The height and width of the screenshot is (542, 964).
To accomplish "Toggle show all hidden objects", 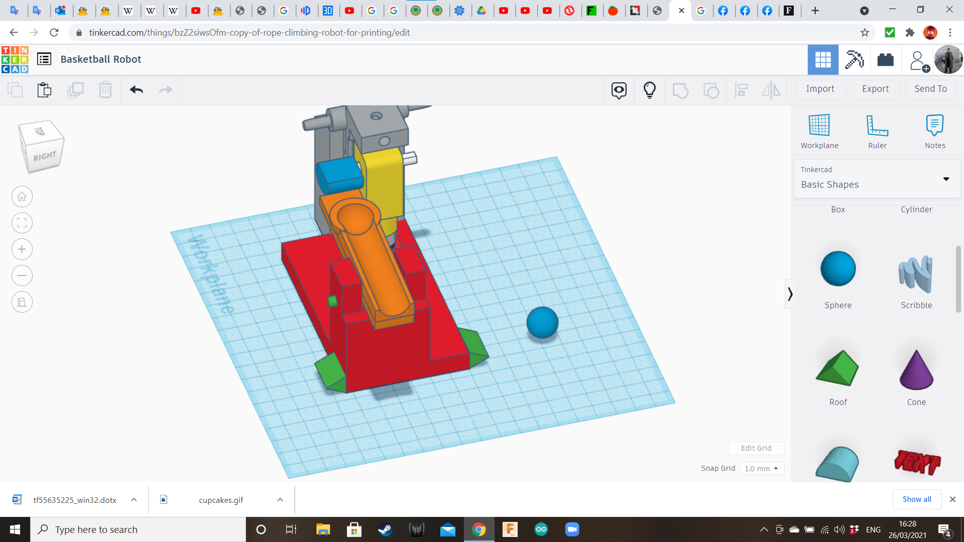I will (x=650, y=90).
